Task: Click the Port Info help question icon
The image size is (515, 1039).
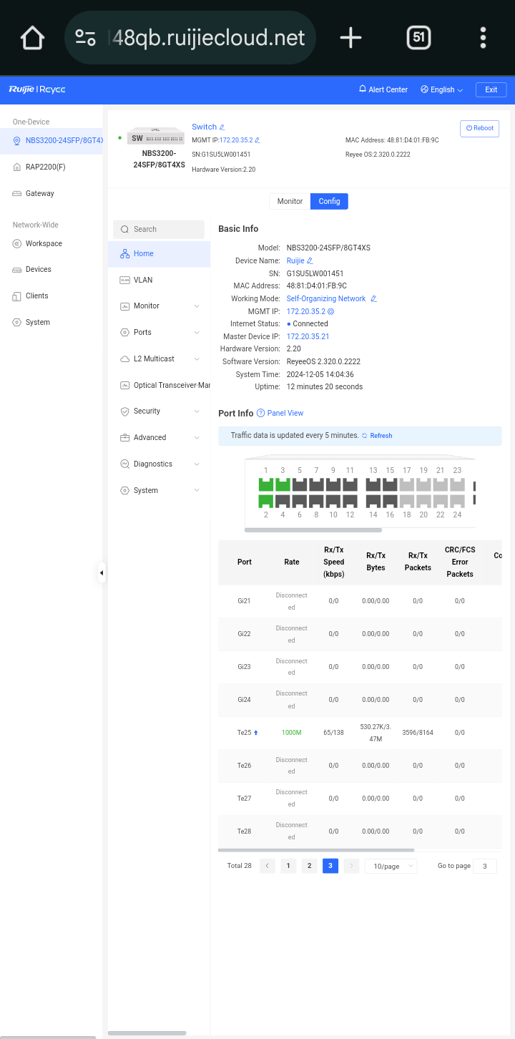Action: (260, 413)
